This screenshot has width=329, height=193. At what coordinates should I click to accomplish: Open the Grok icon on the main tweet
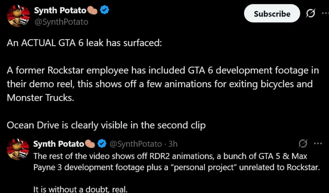point(310,14)
